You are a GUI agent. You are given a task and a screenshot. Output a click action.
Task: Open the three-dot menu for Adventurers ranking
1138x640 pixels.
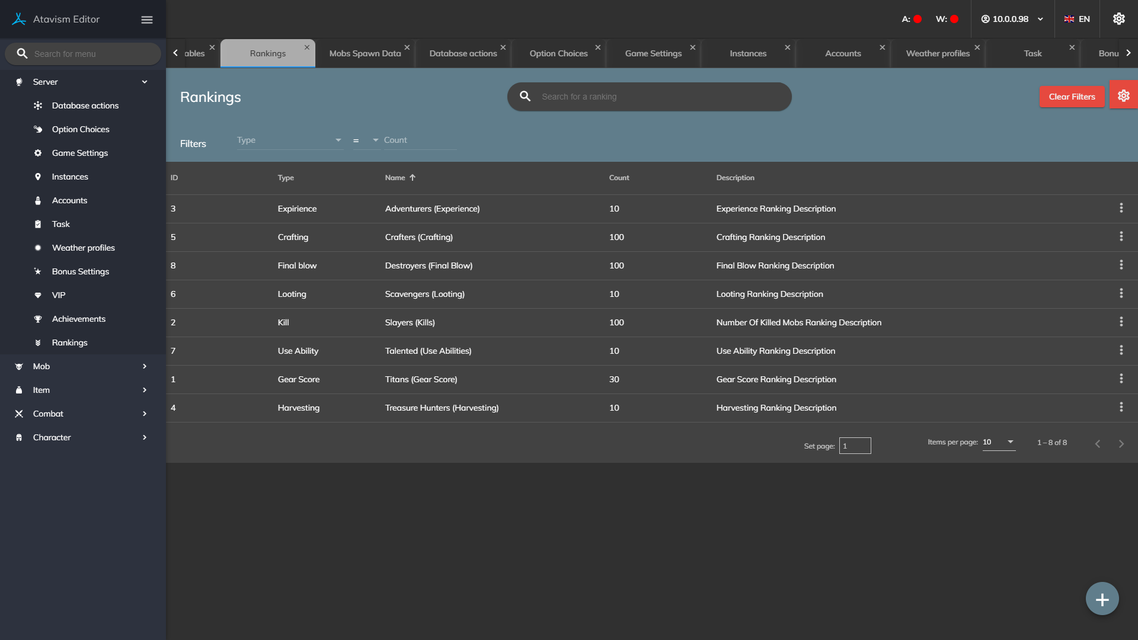(x=1121, y=208)
